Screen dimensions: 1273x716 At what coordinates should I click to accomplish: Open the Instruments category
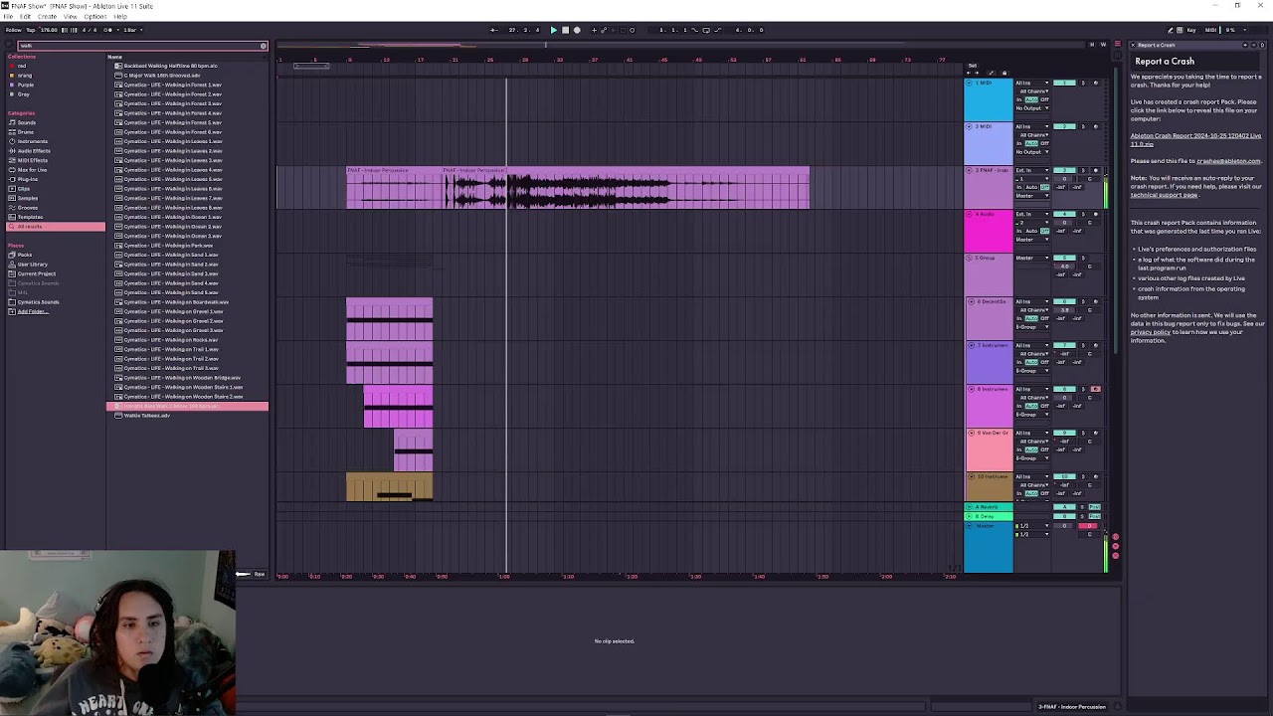[31, 141]
